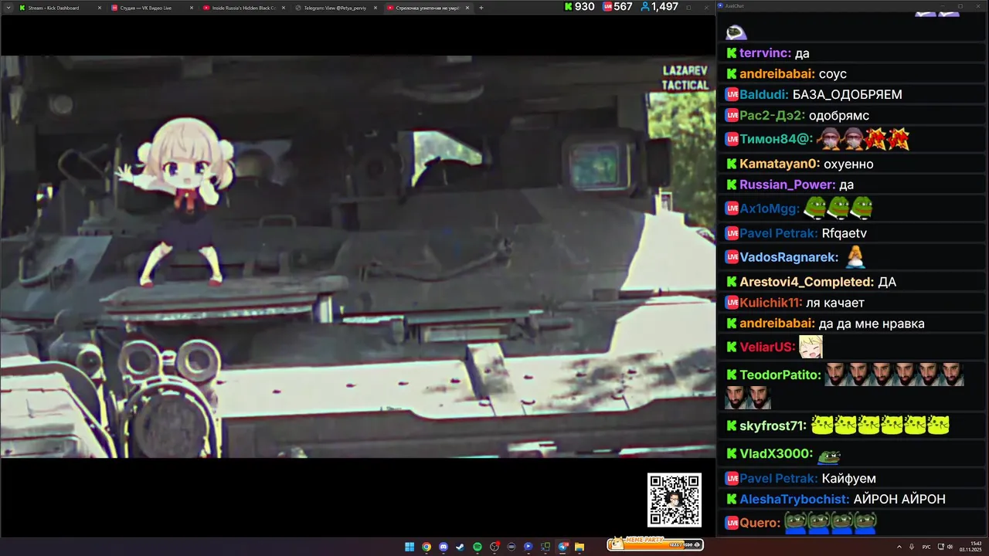
Task: Open the Windows Start menu
Action: click(410, 547)
